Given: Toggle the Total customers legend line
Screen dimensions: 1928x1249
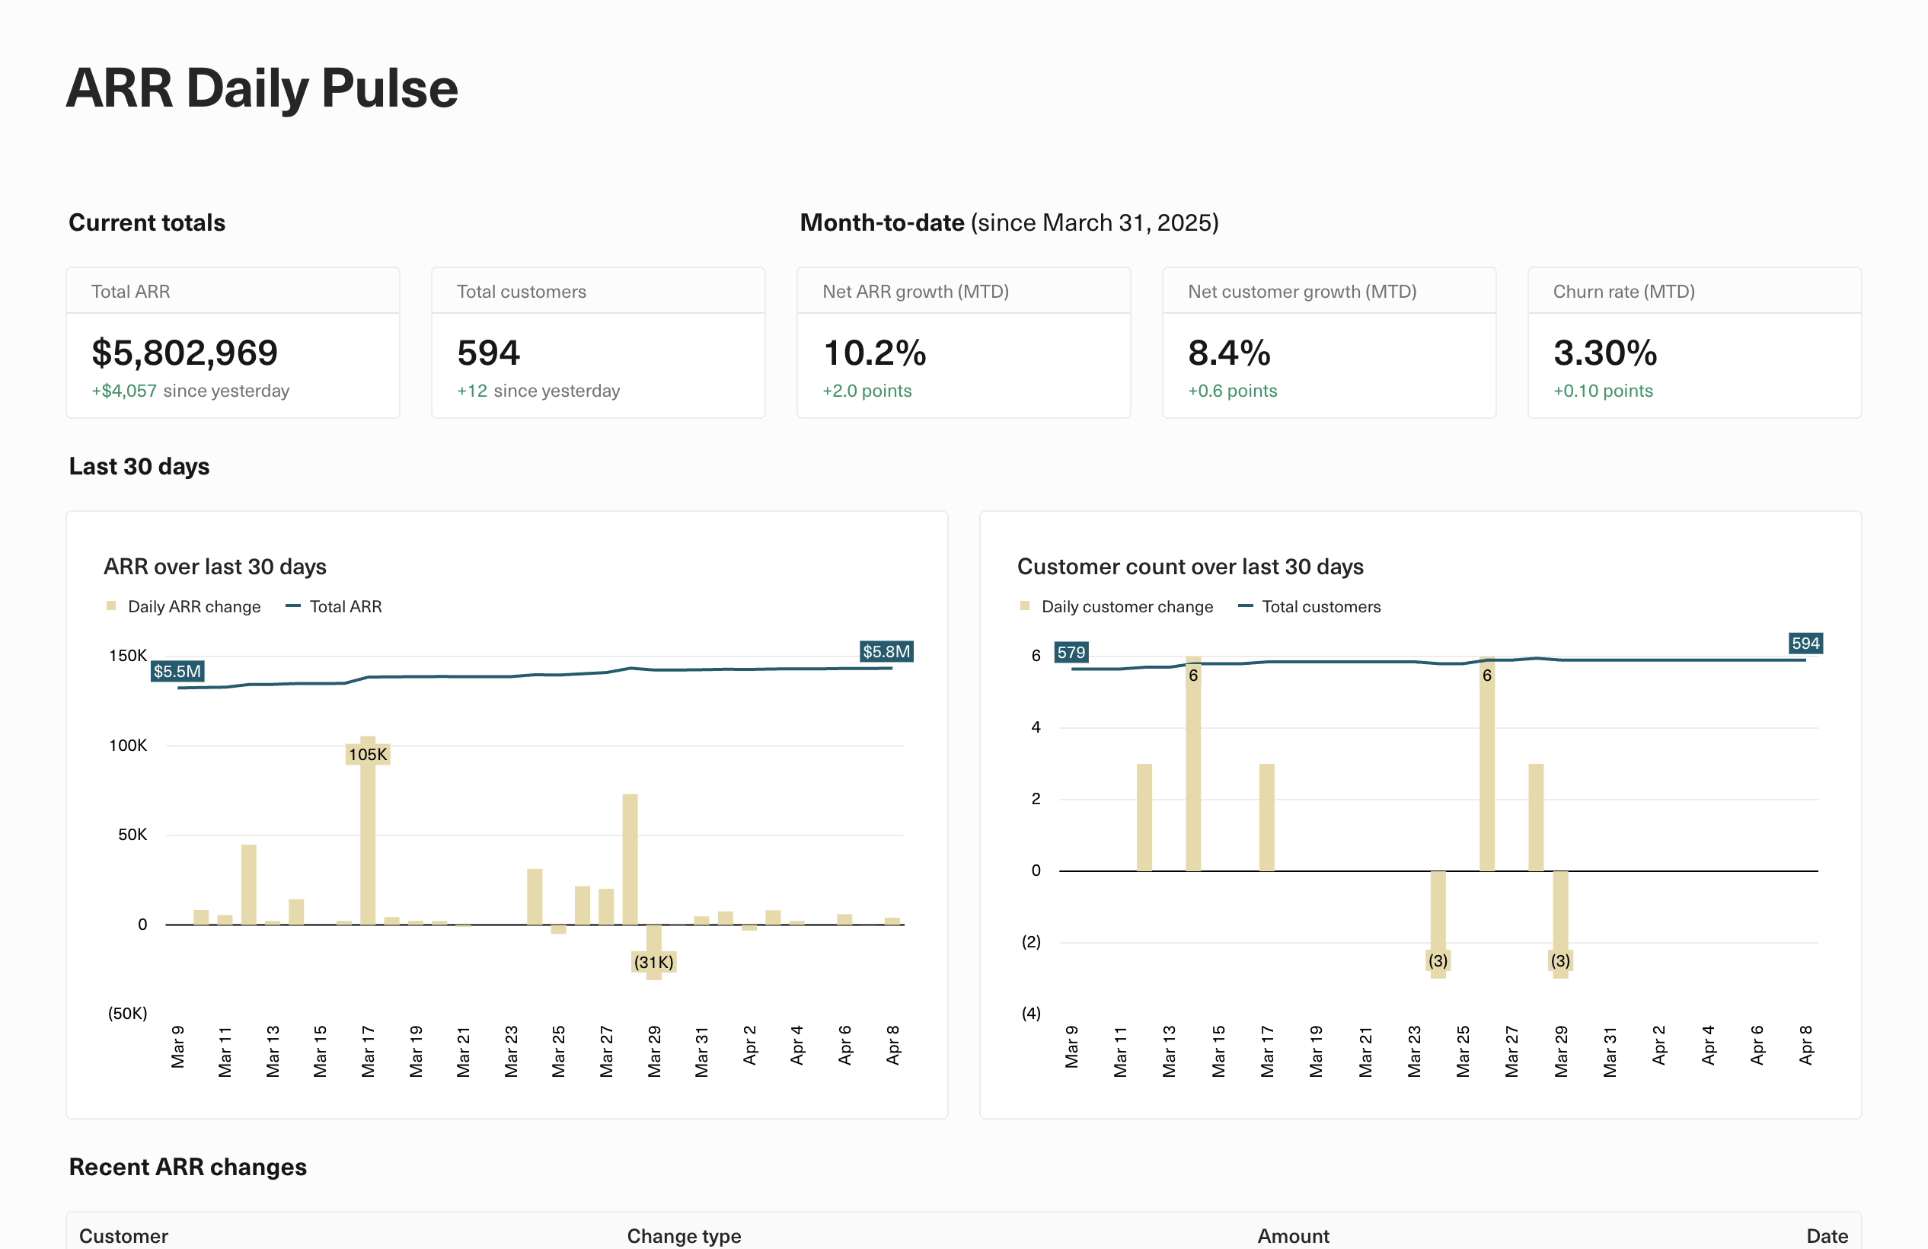Looking at the screenshot, I should coord(1245,606).
